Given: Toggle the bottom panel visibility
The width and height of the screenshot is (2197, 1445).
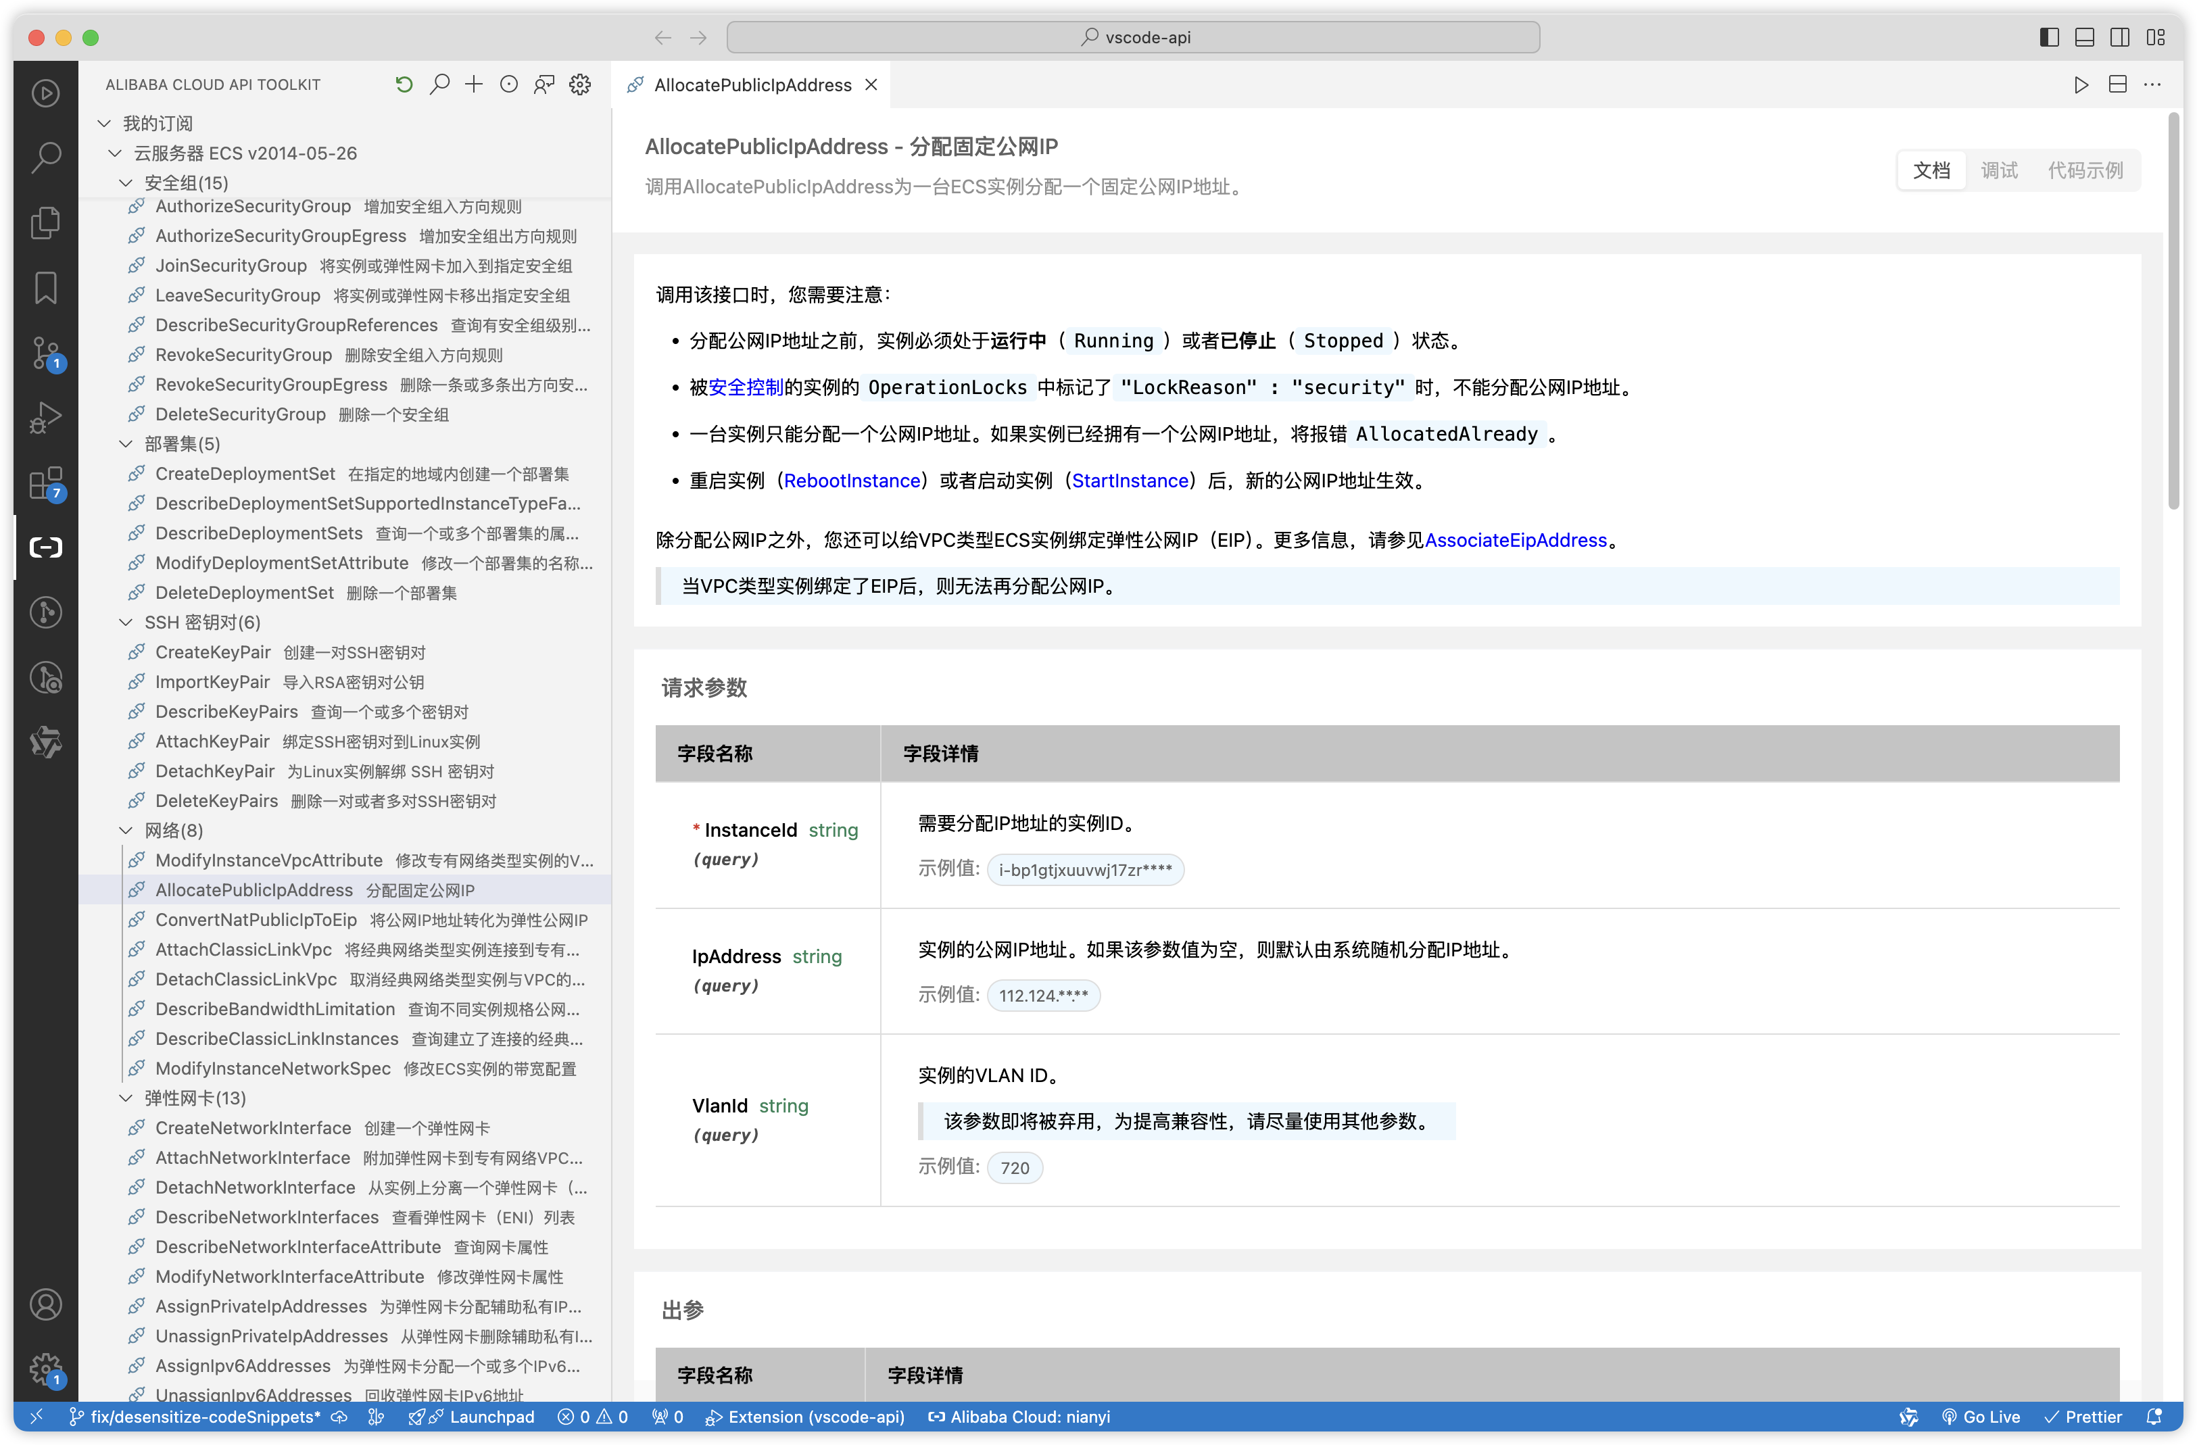Looking at the screenshot, I should tap(2084, 37).
